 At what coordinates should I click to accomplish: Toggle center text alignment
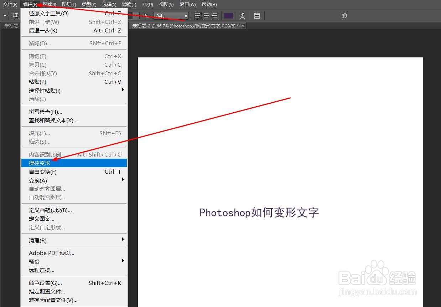(206, 16)
